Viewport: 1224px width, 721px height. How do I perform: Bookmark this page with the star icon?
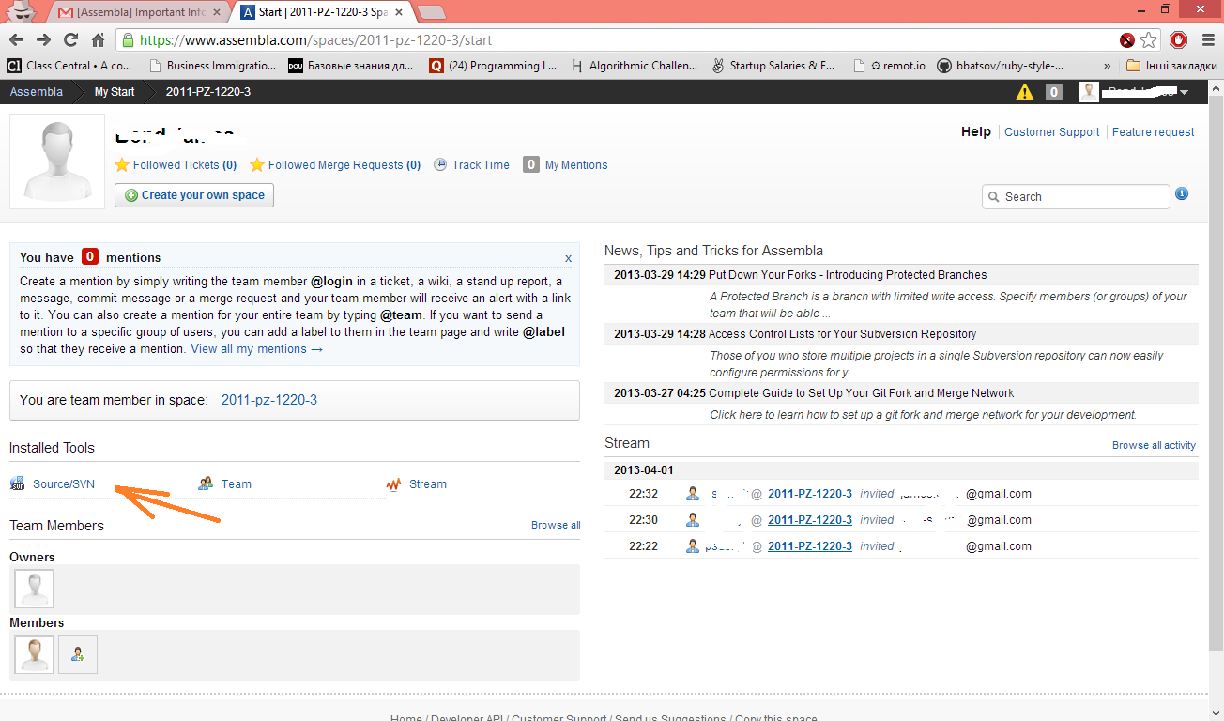pos(1150,40)
